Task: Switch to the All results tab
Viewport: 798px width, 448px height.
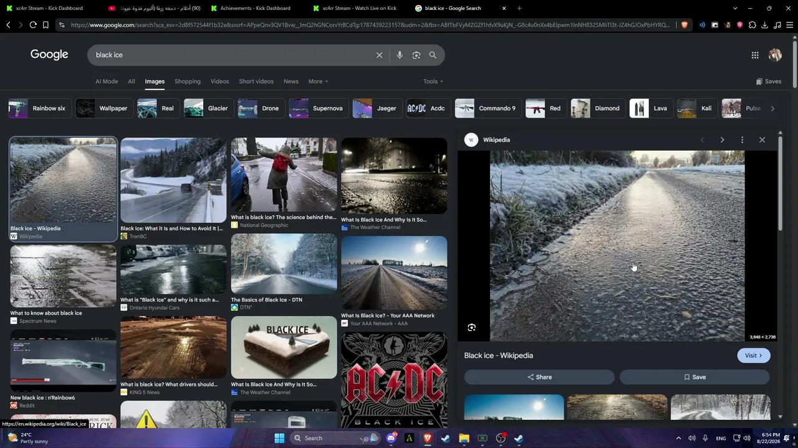Action: [x=132, y=82]
